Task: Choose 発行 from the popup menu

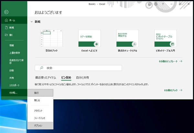Action: pyautogui.click(x=40, y=93)
